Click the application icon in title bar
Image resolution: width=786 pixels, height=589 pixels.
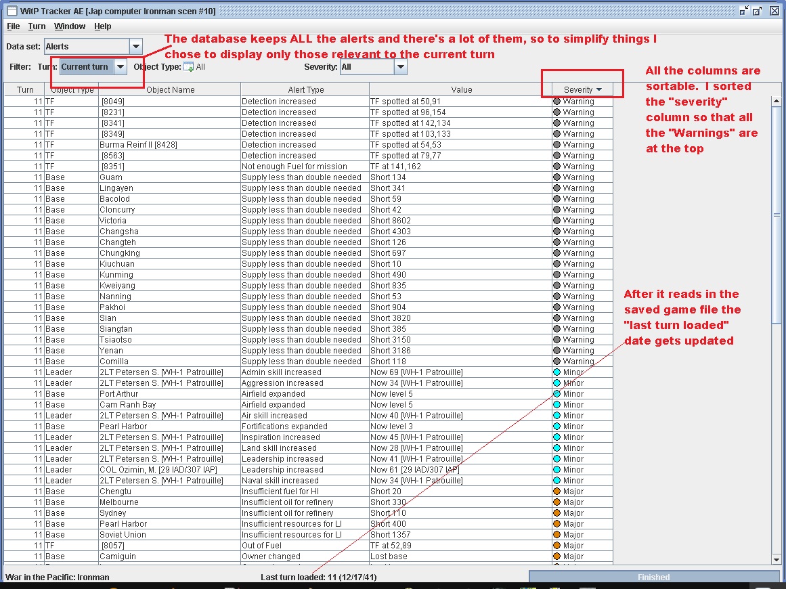[12, 11]
